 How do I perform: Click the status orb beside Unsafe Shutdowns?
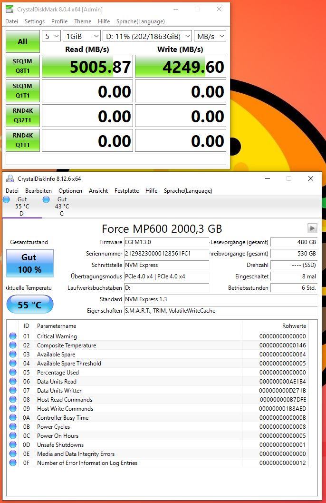click(13, 444)
